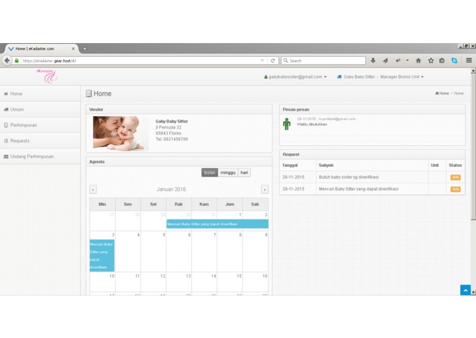Click the Tel. 0821456788 phone line
Viewport: 476px width, 338px height.
coord(172,139)
